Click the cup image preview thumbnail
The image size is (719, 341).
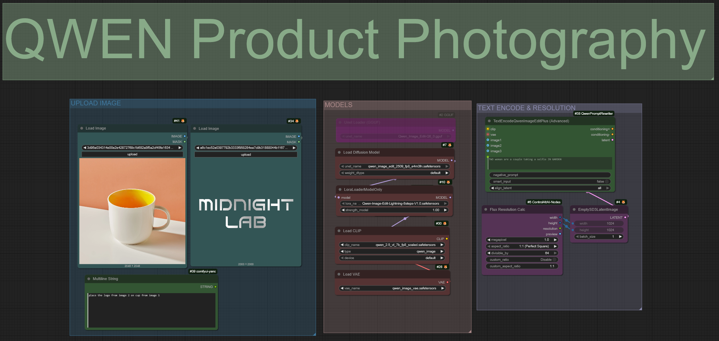pyautogui.click(x=132, y=211)
